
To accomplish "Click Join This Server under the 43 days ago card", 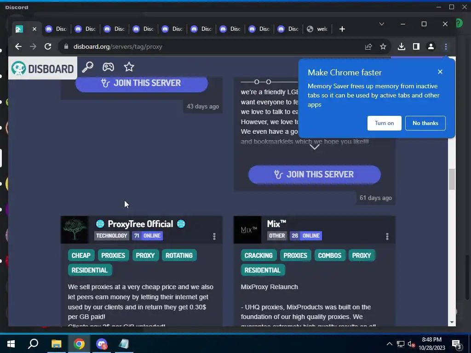I will [x=142, y=83].
